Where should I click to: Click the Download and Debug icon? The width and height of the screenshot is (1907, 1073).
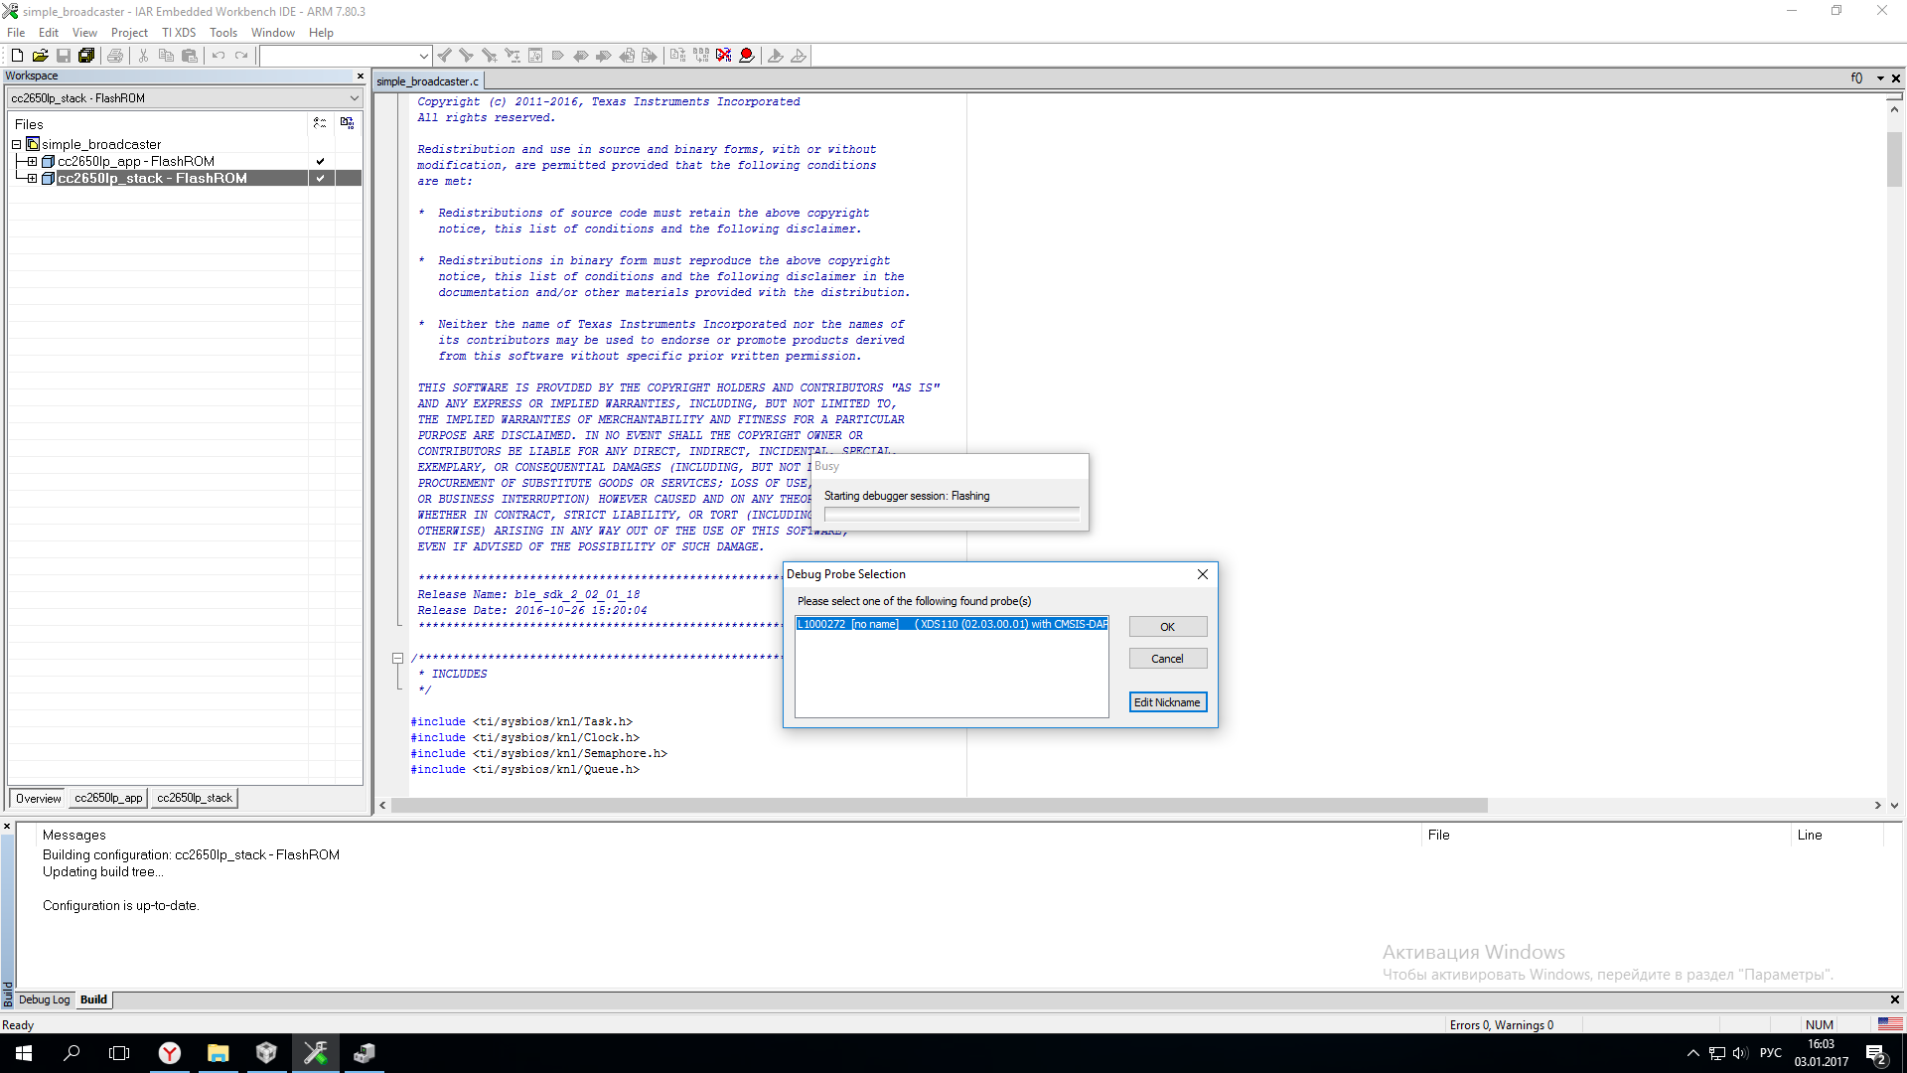(x=776, y=56)
